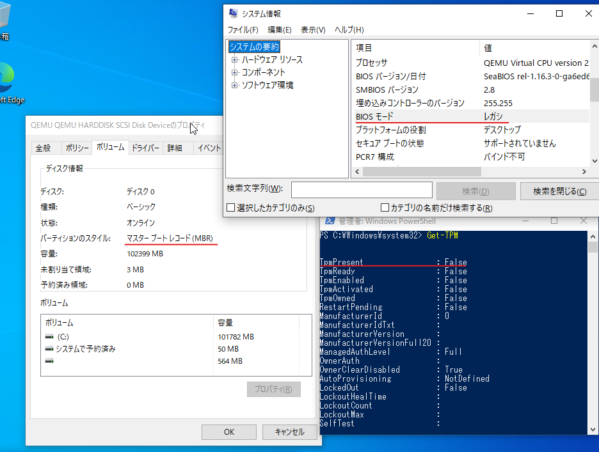The height and width of the screenshot is (452, 599).
Task: Open the 表示(V) menu
Action: pyautogui.click(x=313, y=30)
